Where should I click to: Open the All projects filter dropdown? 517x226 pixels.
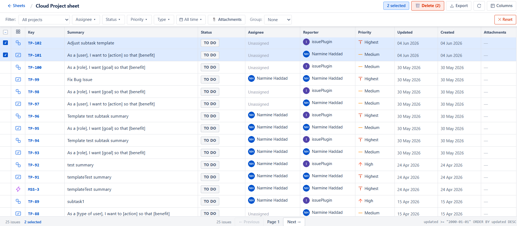[x=44, y=20]
